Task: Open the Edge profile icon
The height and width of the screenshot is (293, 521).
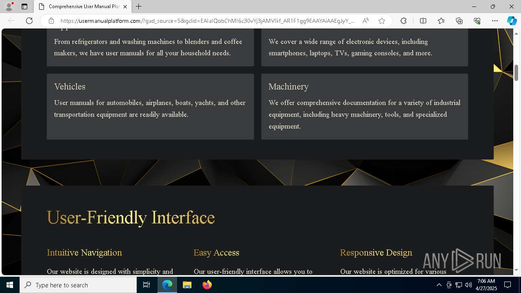Action: 9,7
